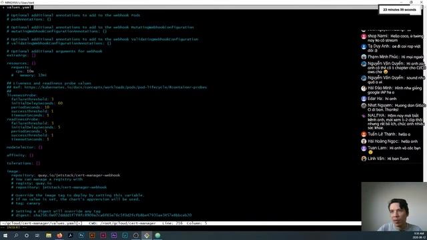Place cursor on 'affinity: {}' line
Viewport: 427px width, 240px height.
pos(20,155)
